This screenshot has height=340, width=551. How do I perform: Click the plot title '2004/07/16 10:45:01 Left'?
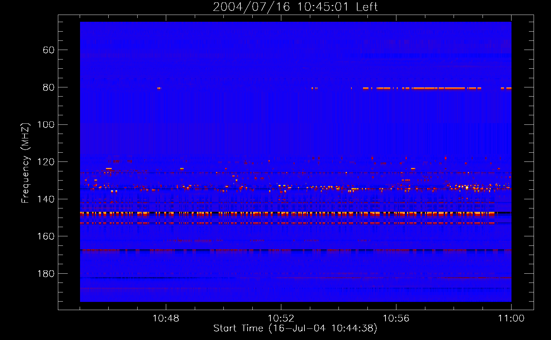[295, 7]
